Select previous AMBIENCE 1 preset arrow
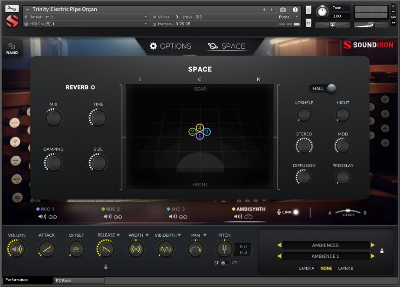Image resolution: width=400 pixels, height=287 pixels. pyautogui.click(x=279, y=256)
